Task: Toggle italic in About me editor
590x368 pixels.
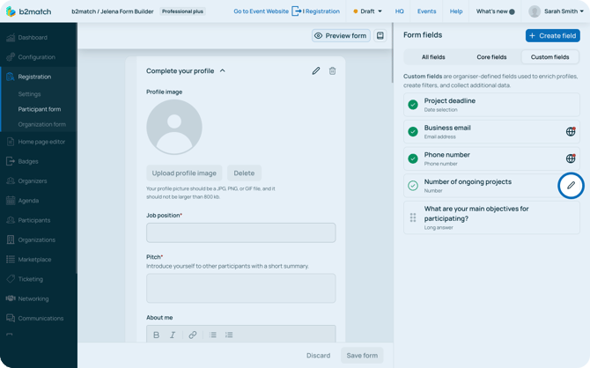Action: click(x=173, y=335)
